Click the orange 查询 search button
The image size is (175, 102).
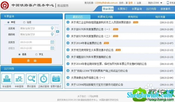click(x=32, y=61)
